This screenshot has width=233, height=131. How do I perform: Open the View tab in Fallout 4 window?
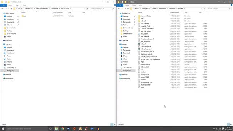[141, 5]
